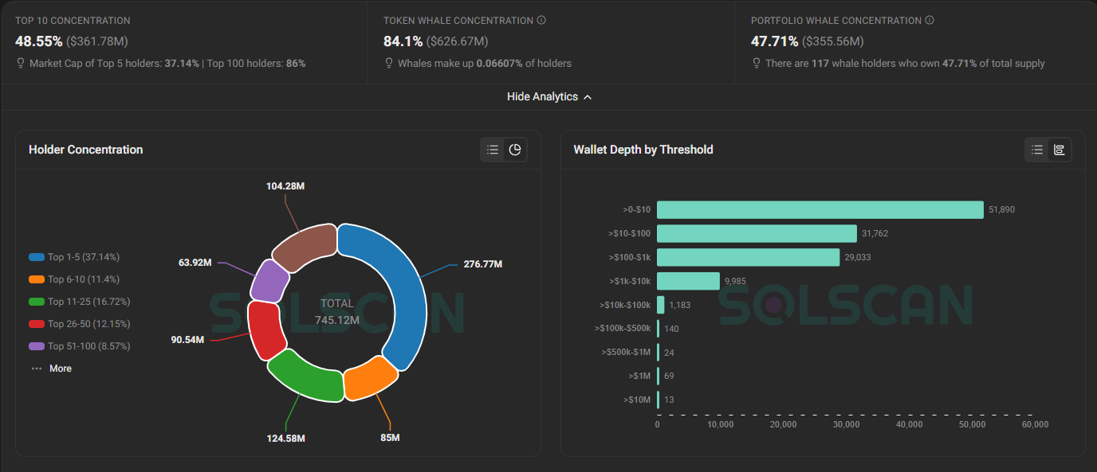This screenshot has width=1097, height=472.
Task: Switch Holder Concentration to pie chart view
Action: coord(515,150)
